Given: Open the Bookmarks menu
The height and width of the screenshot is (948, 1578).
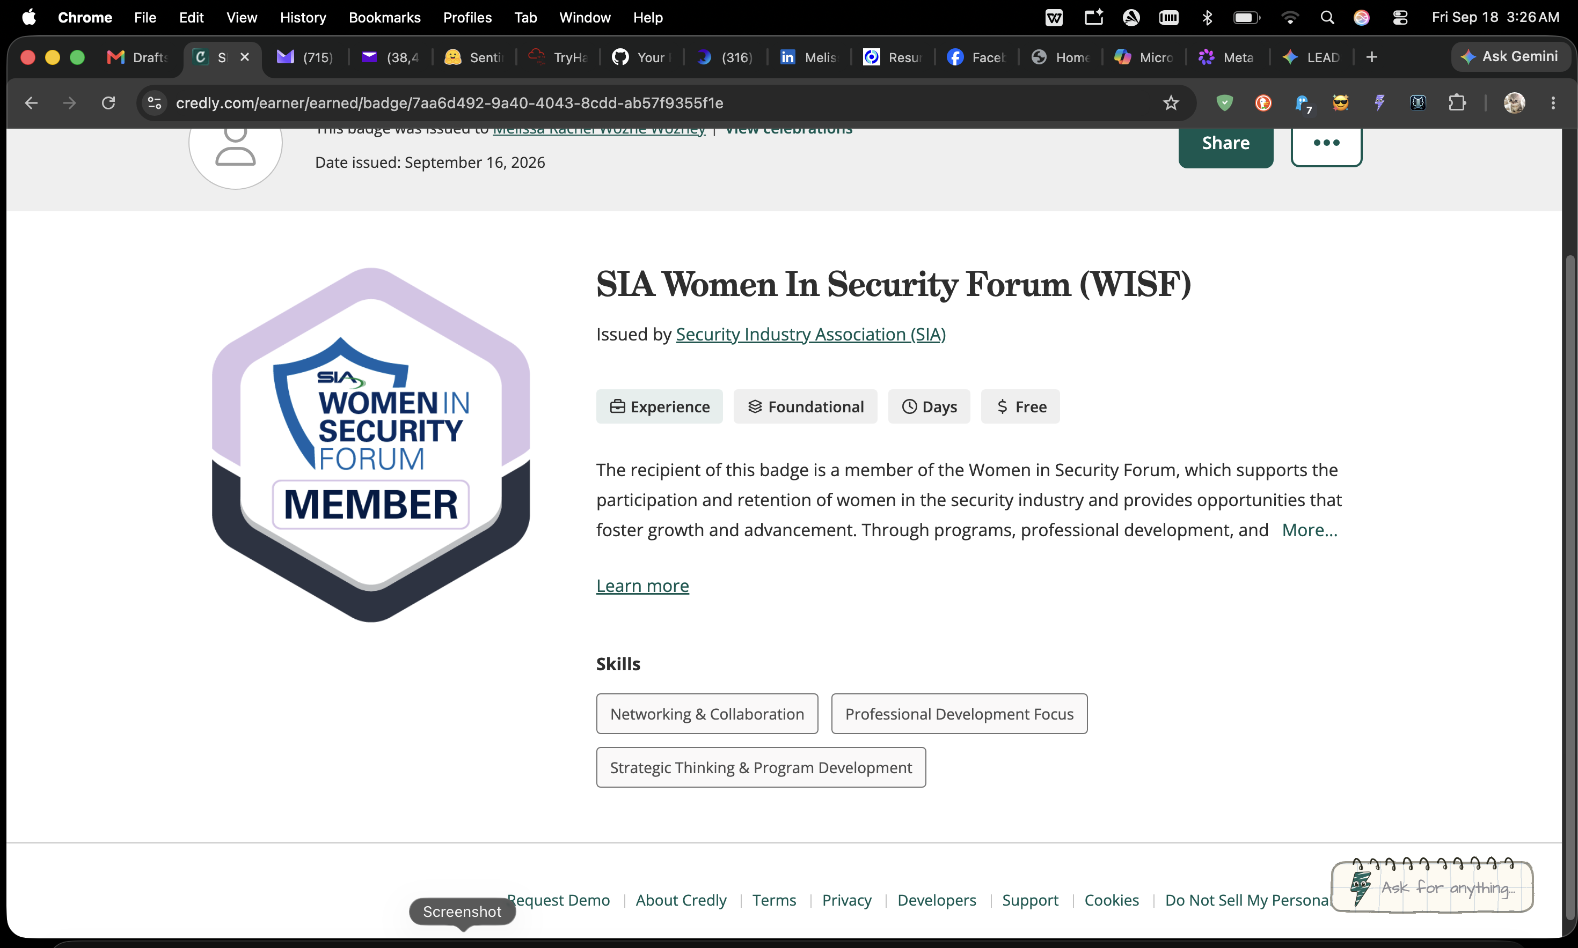Looking at the screenshot, I should [384, 17].
